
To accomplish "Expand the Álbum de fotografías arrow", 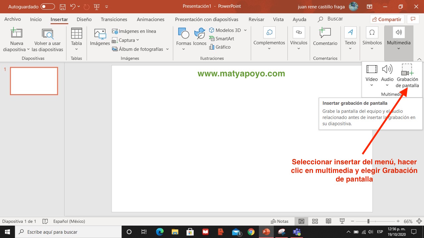I will tap(167, 49).
